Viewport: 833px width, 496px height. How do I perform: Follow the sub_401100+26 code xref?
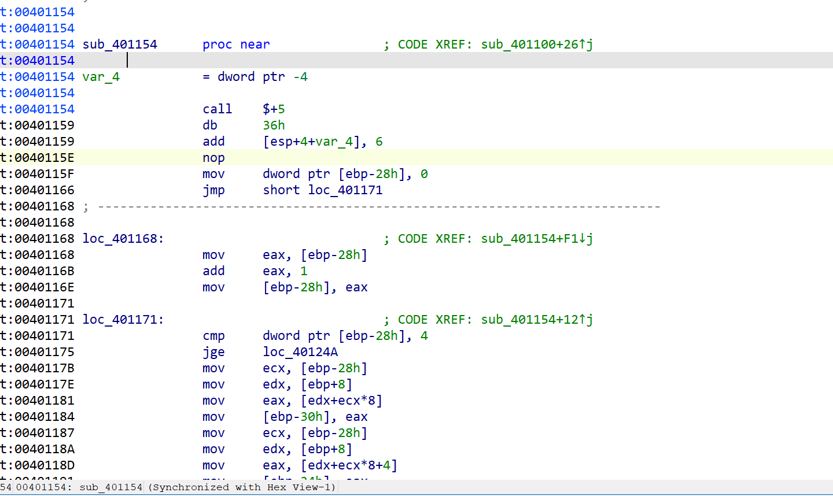pos(537,45)
